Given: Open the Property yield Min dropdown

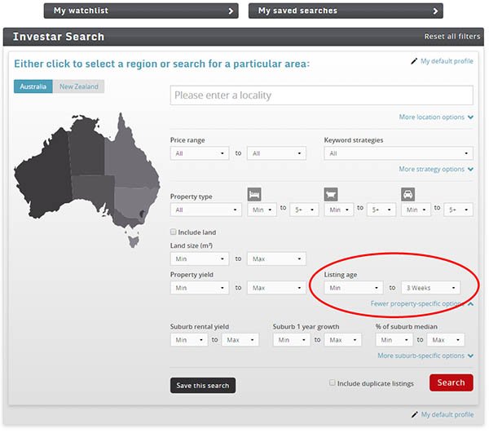Looking at the screenshot, I should [x=200, y=288].
